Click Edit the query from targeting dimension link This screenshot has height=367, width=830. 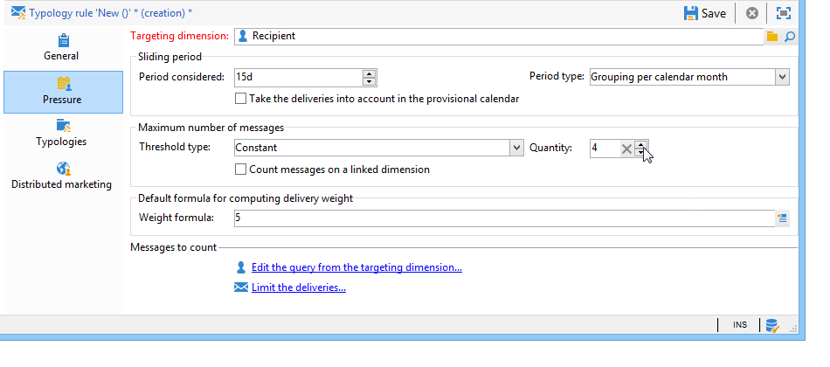[x=356, y=267]
